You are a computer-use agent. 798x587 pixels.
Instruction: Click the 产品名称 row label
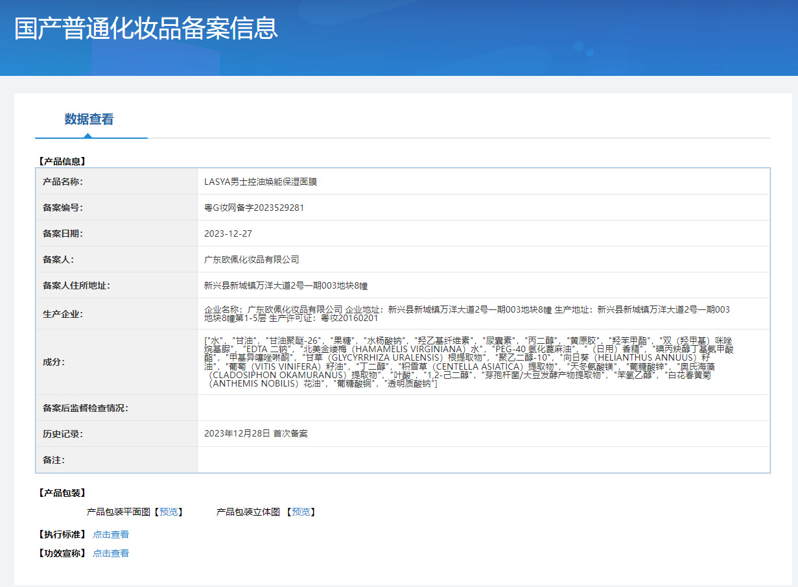tap(63, 182)
